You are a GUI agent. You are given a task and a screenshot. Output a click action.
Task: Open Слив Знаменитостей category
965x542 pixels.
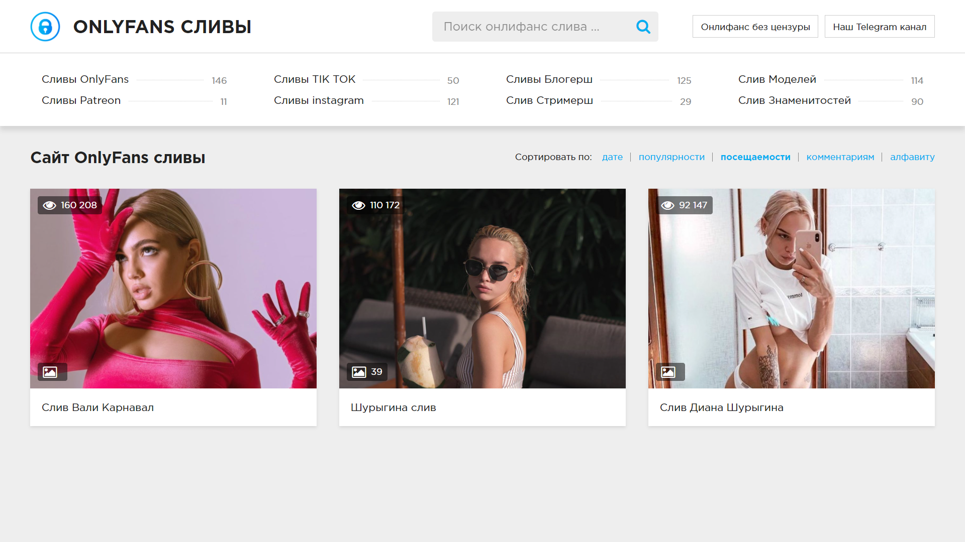click(x=794, y=100)
